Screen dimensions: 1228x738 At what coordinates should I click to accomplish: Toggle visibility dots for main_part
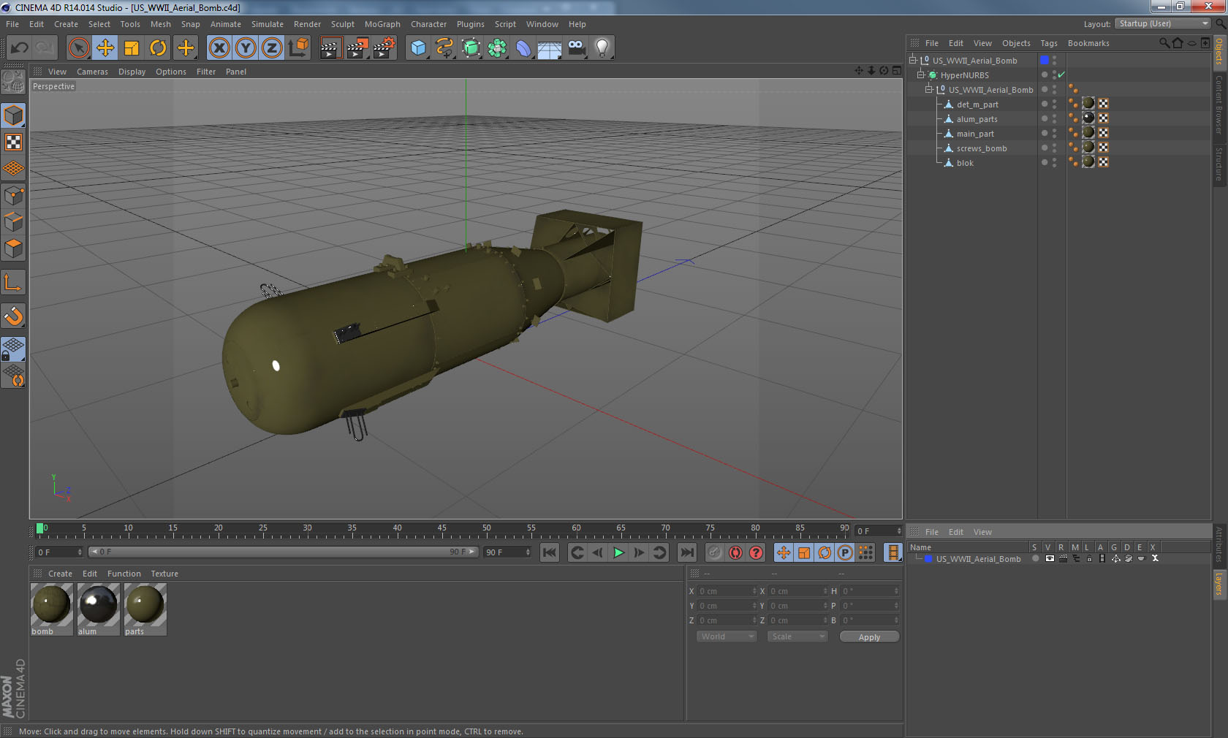pos(1054,133)
